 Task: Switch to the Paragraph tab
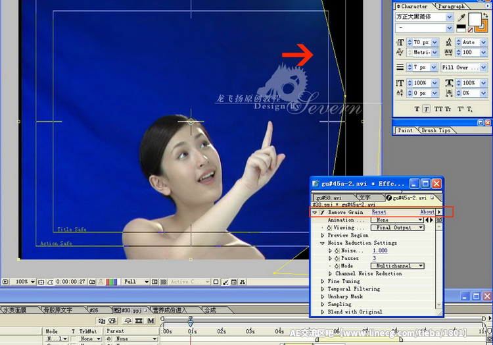[451, 6]
